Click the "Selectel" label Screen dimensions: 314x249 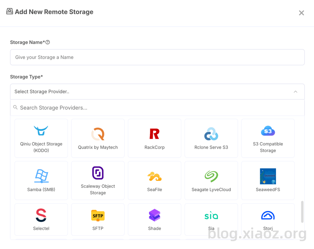(41, 228)
